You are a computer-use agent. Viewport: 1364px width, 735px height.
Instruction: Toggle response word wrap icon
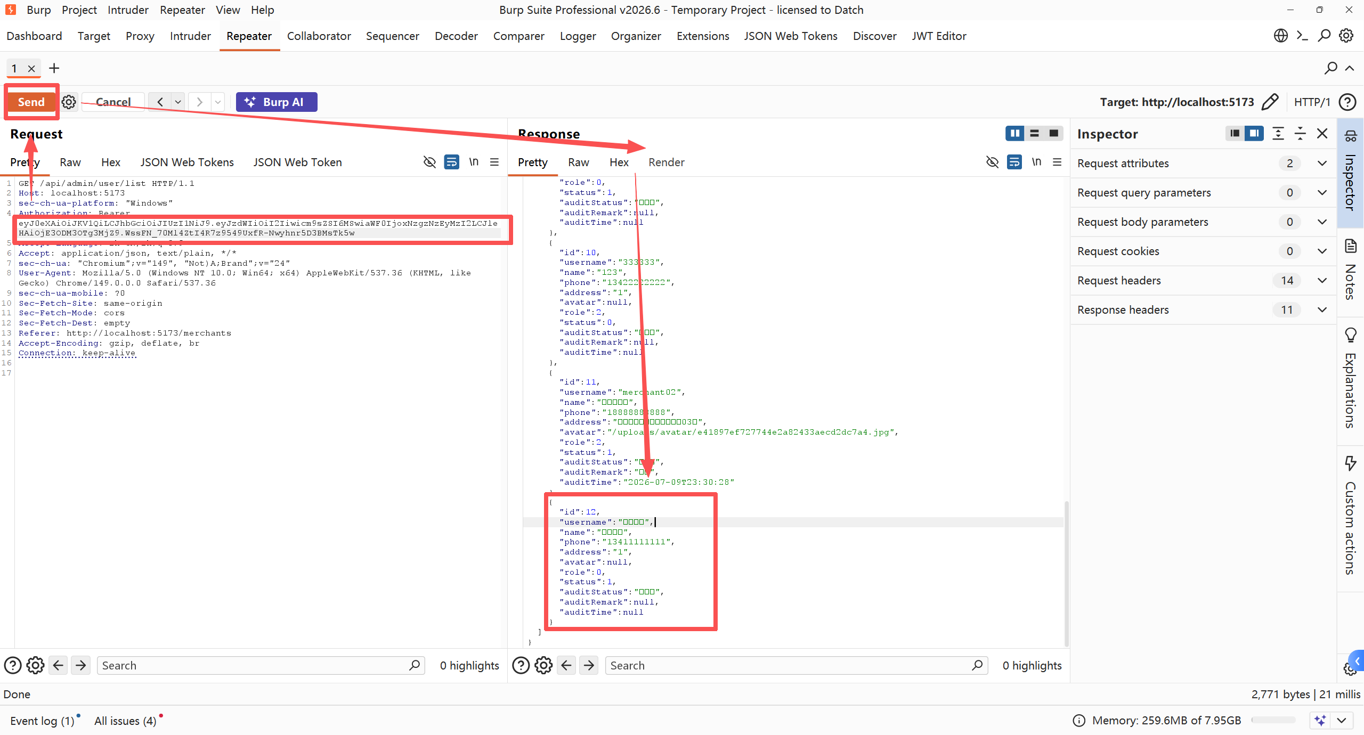1014,161
